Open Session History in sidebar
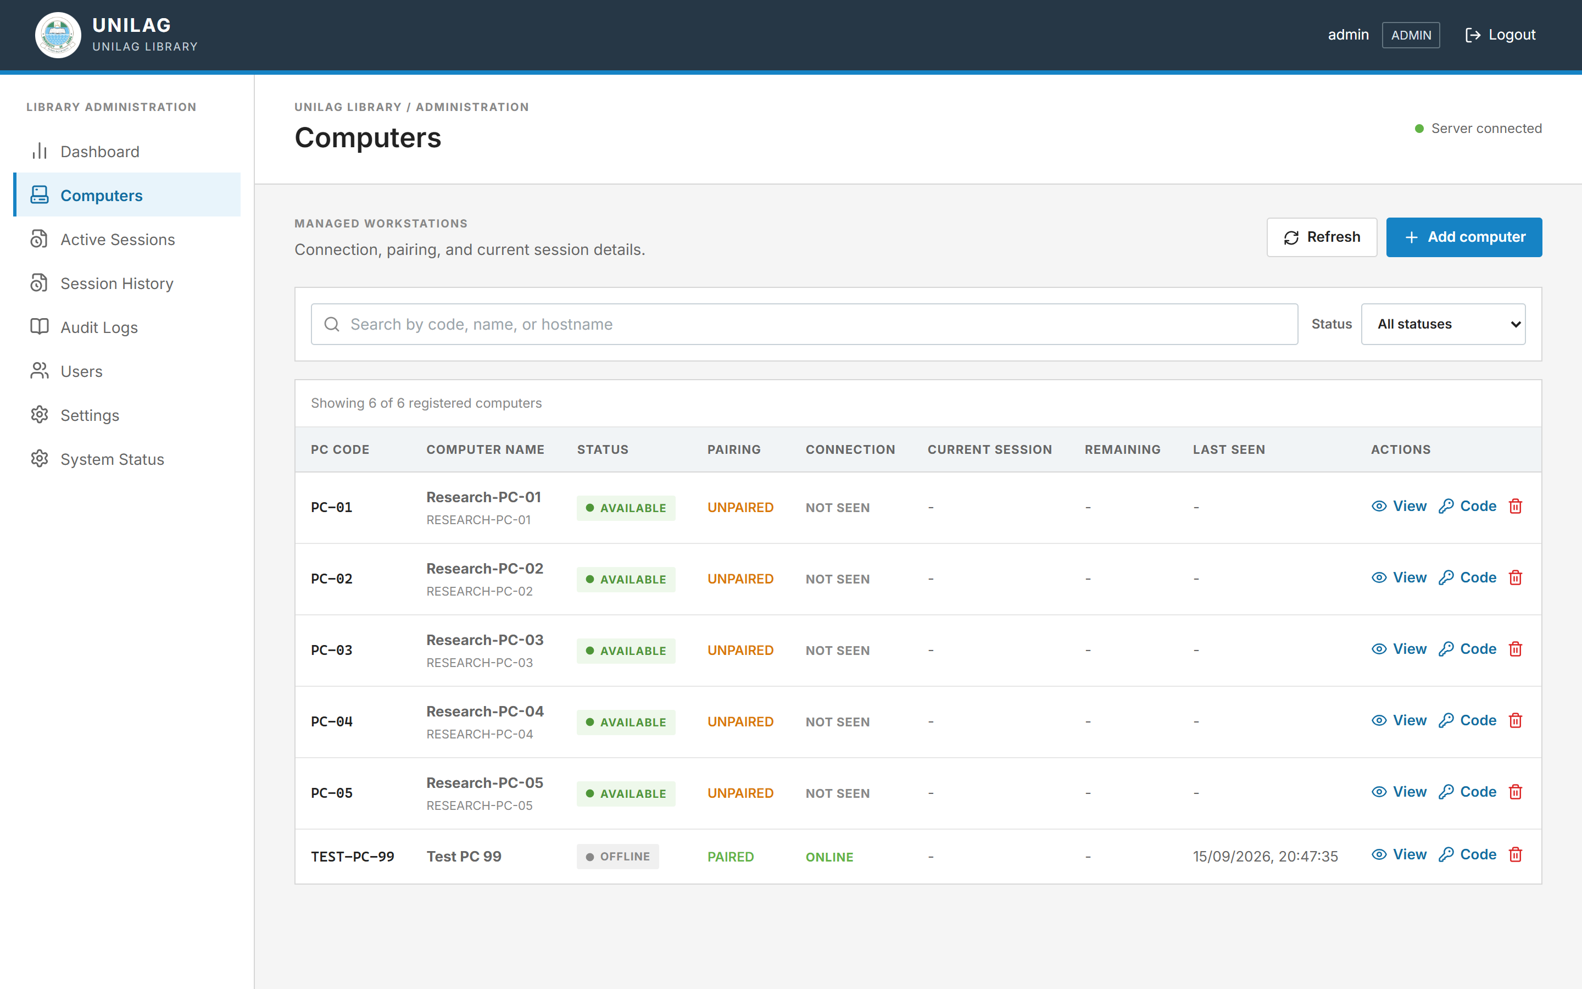This screenshot has width=1582, height=989. point(127,283)
